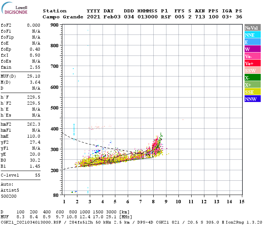Click the 15 MHz x-axis label

(242, 202)
